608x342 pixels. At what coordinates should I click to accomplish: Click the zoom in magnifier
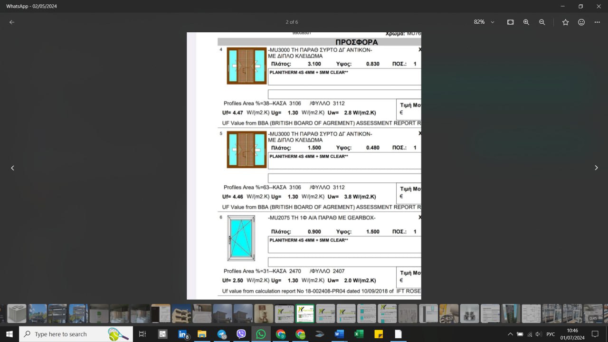(526, 22)
